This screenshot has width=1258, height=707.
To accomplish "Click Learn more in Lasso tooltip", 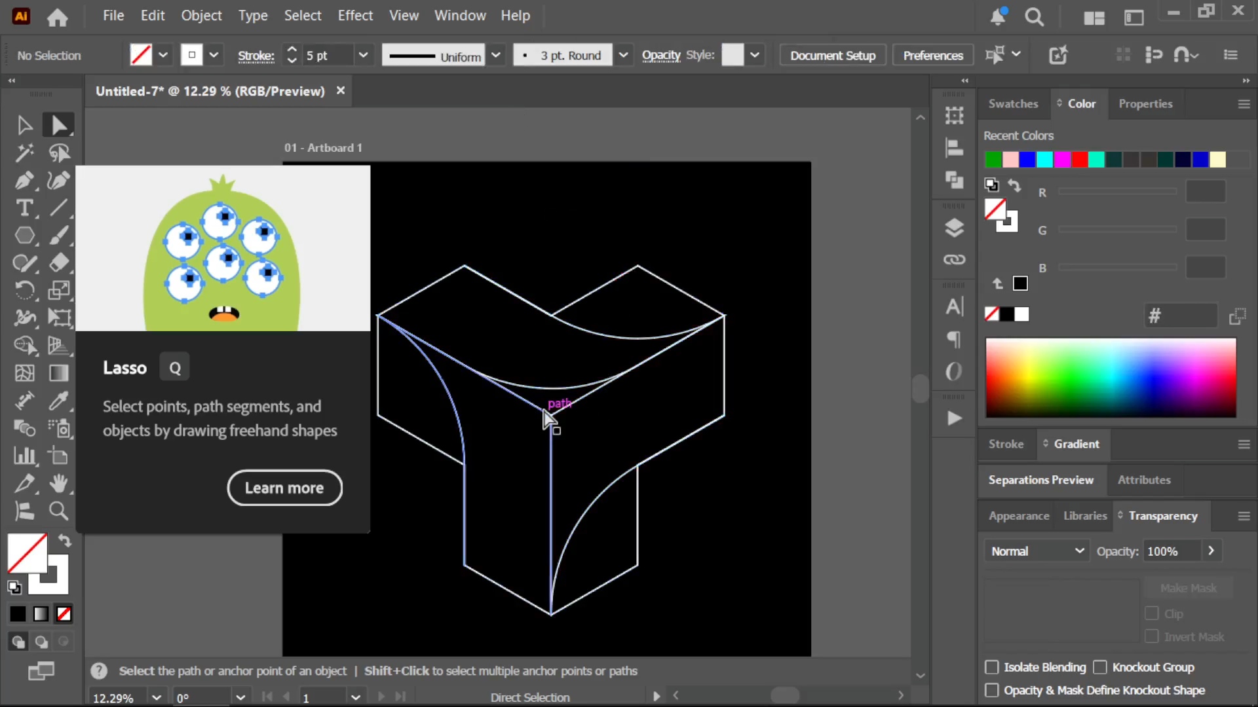I will pyautogui.click(x=284, y=488).
